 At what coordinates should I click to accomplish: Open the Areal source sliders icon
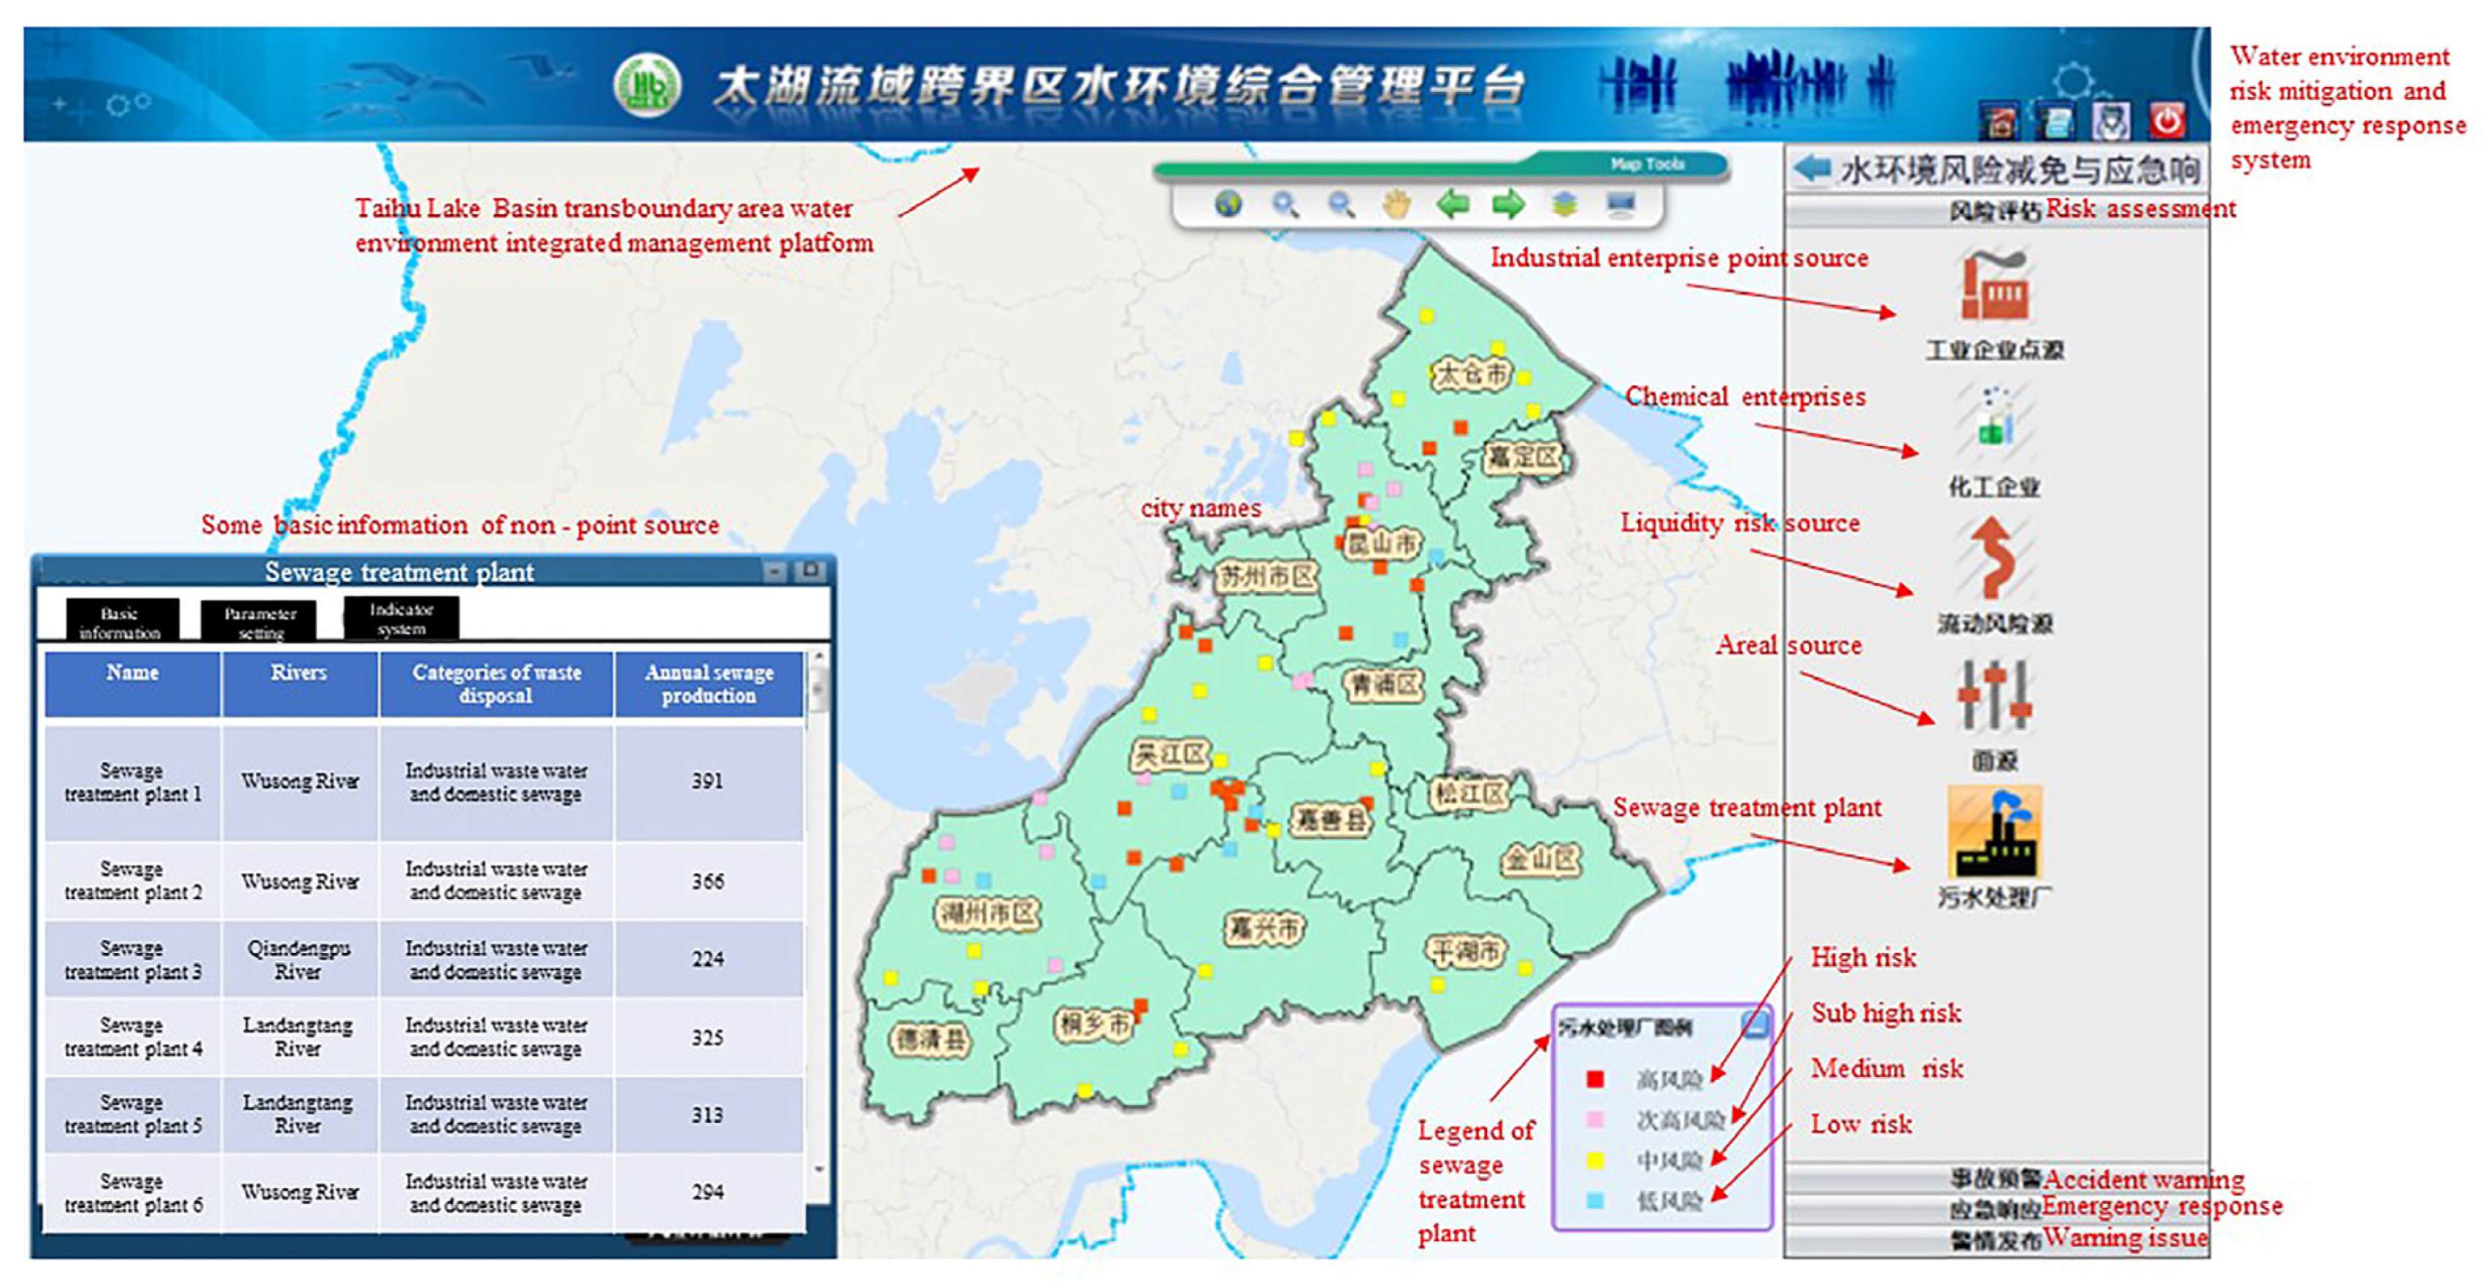tap(1993, 695)
